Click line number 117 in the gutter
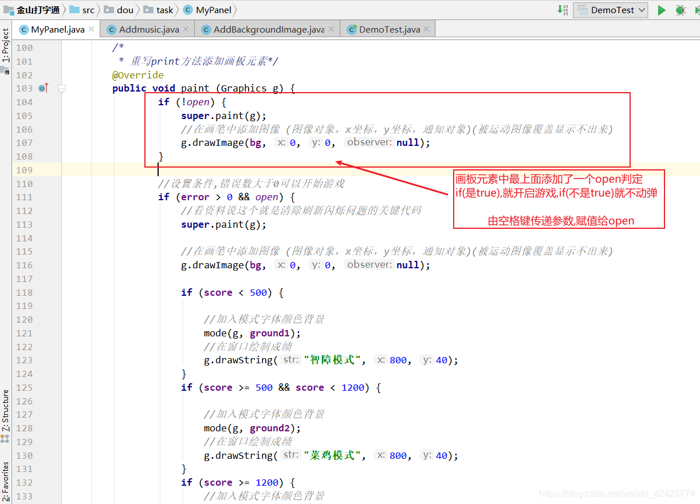 pos(24,279)
